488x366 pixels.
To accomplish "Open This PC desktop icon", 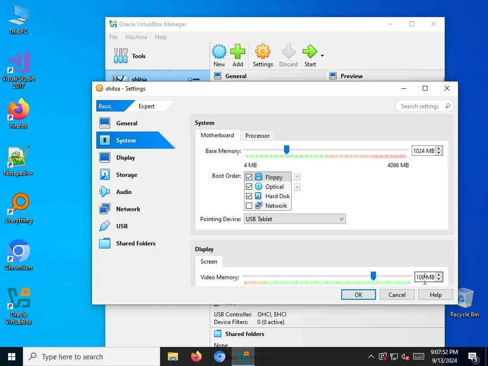I will tap(19, 20).
